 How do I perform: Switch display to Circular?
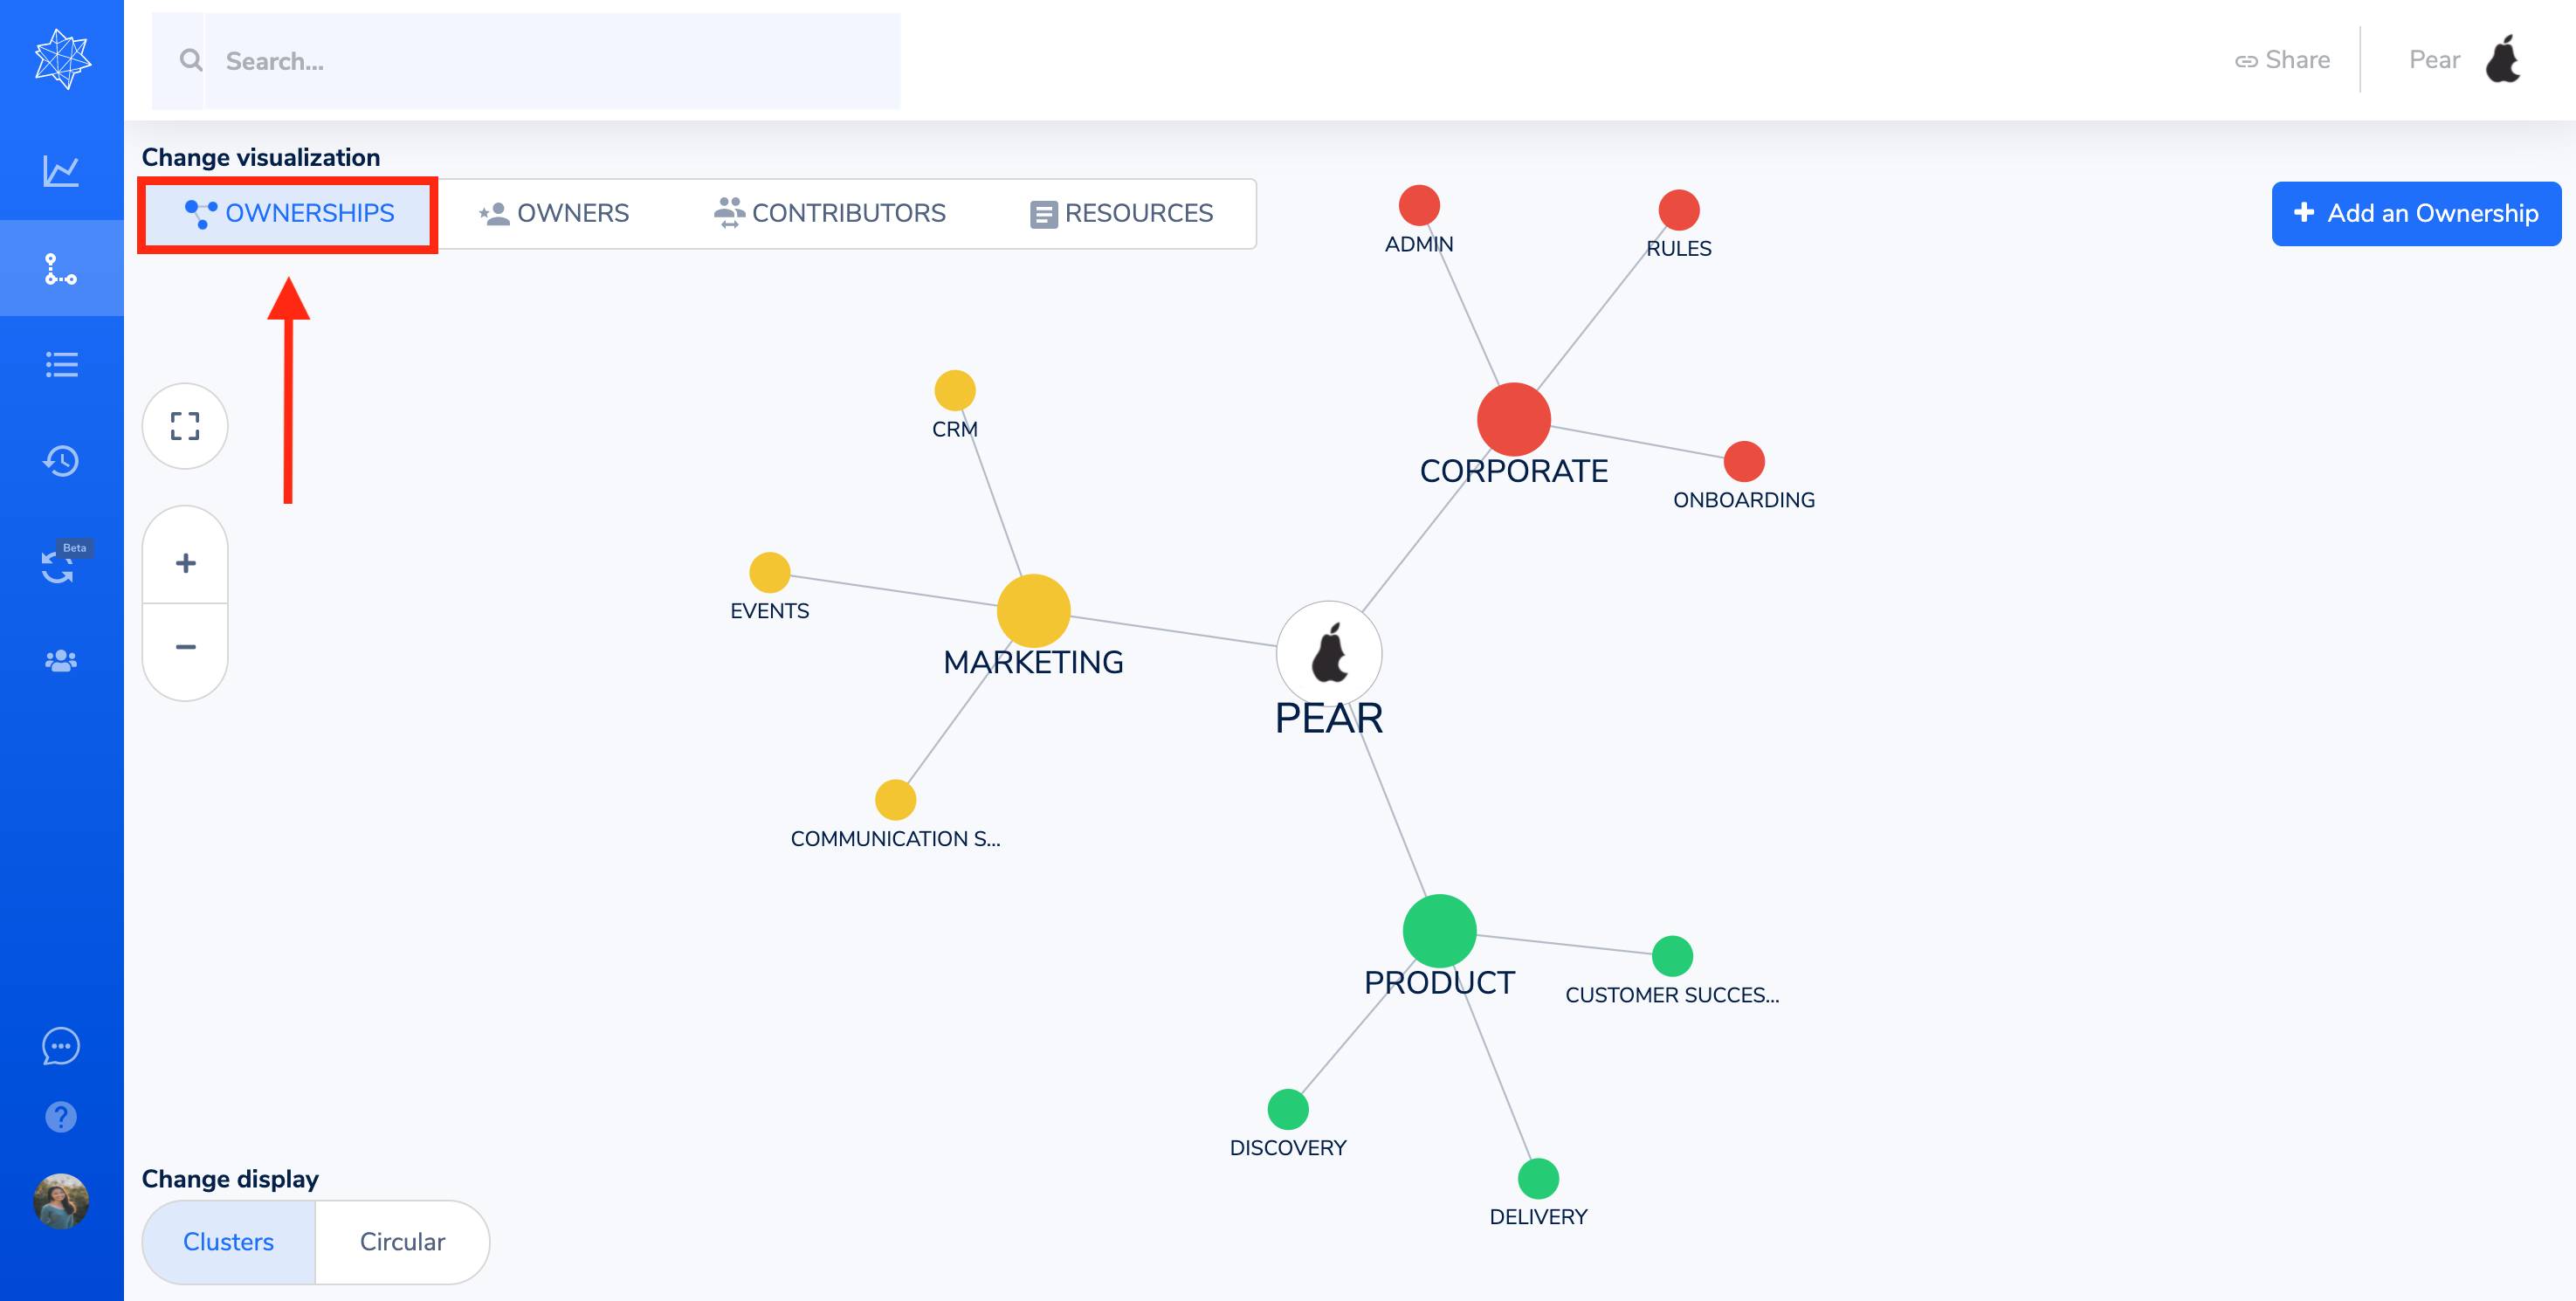coord(402,1242)
